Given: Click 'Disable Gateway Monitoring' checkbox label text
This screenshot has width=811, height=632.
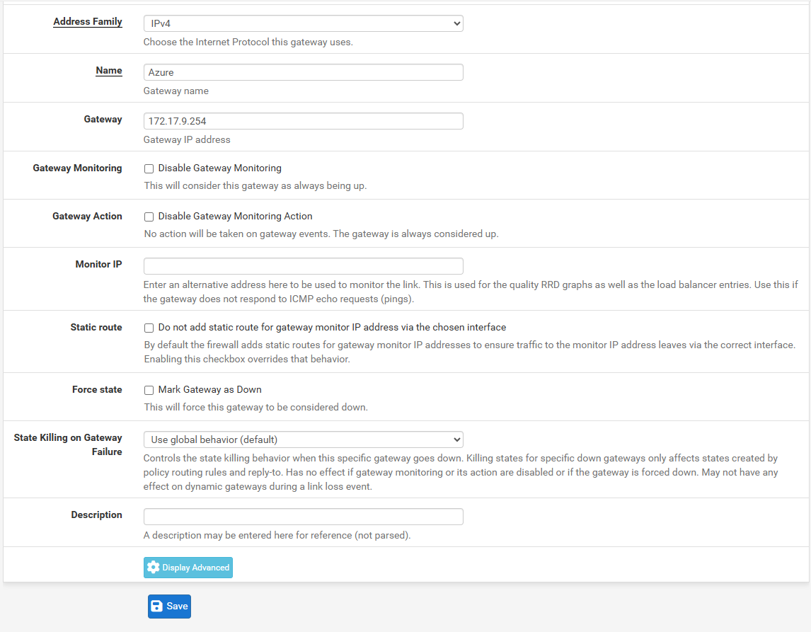Looking at the screenshot, I should point(220,168).
